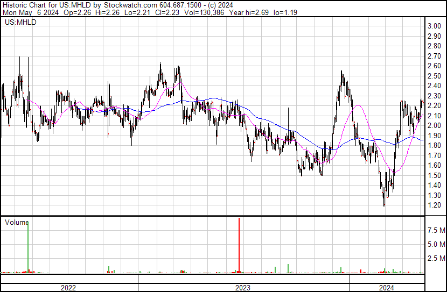The width and height of the screenshot is (447, 292).
Task: Click the 2.5 M volume axis label
Action: (435, 259)
